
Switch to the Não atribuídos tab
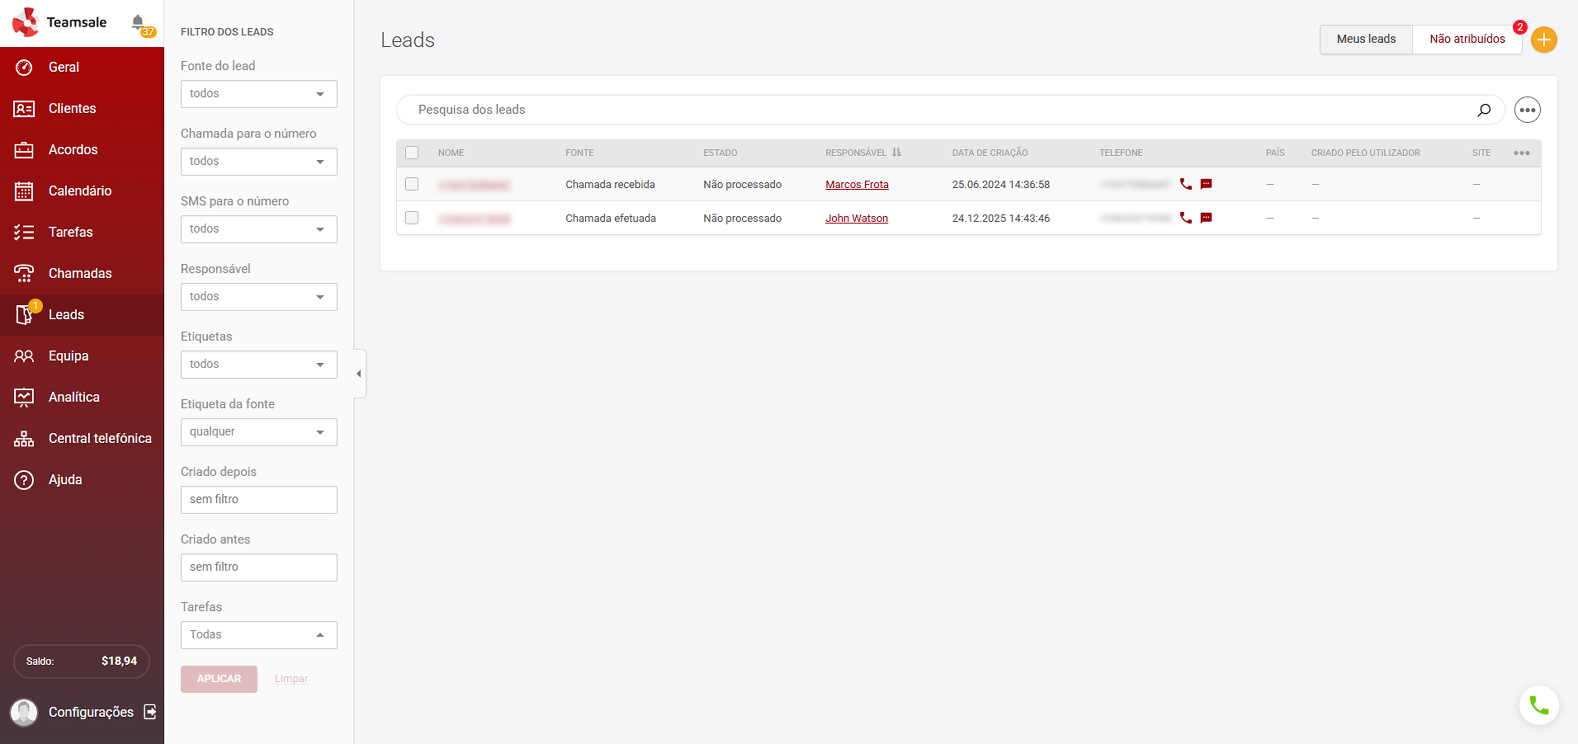coord(1467,39)
